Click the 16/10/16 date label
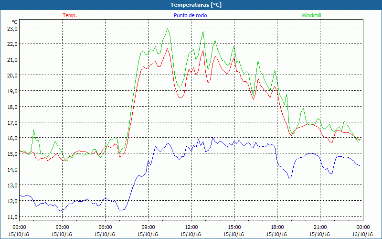This screenshot has height=239, width=382. click(362, 234)
